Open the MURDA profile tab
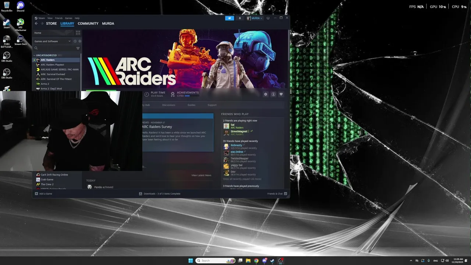This screenshot has width=471, height=265. click(x=108, y=24)
